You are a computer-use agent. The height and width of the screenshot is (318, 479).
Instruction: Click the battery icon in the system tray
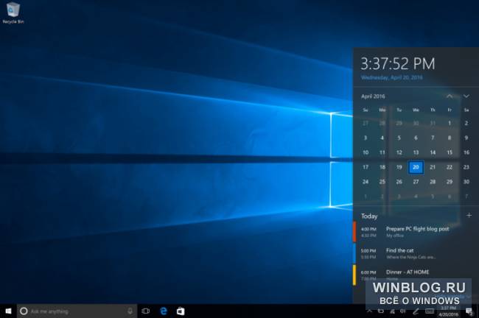(x=381, y=311)
